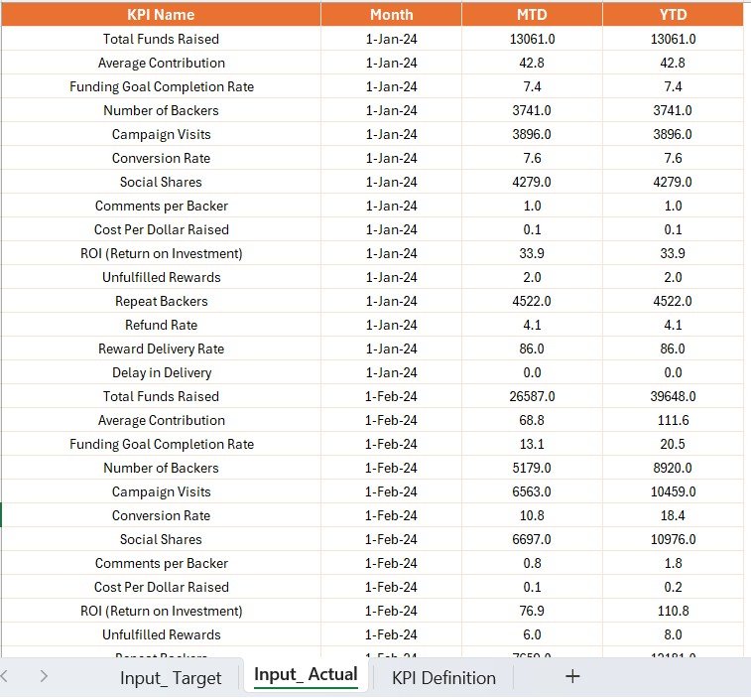Click the Reward Delivery Rate cell

pyautogui.click(x=161, y=349)
